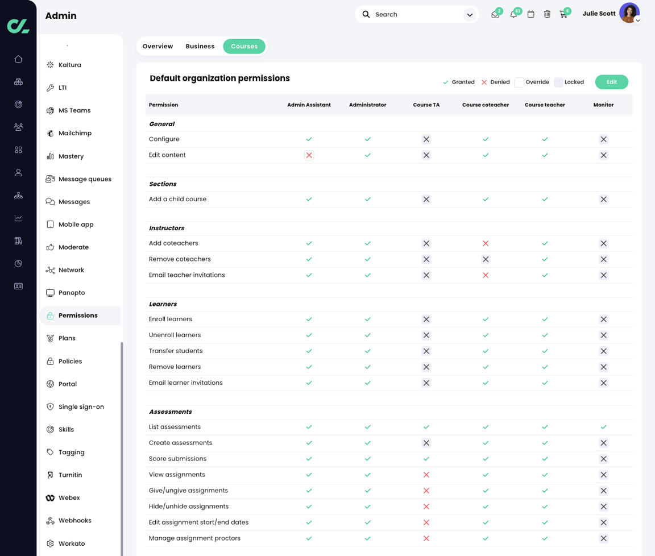
Task: Expand the search bar dropdown chevron
Action: click(x=470, y=14)
